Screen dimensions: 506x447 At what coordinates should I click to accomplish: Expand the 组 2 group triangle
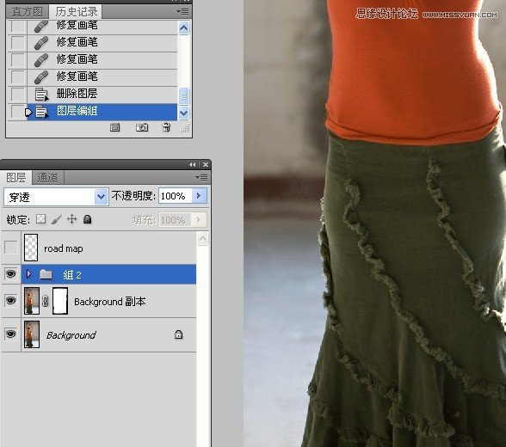point(29,274)
